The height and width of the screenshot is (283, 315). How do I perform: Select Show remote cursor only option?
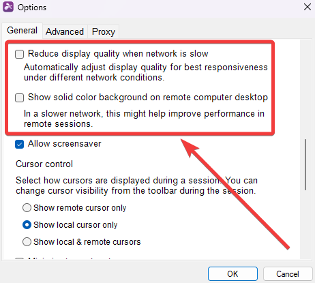[x=27, y=208]
